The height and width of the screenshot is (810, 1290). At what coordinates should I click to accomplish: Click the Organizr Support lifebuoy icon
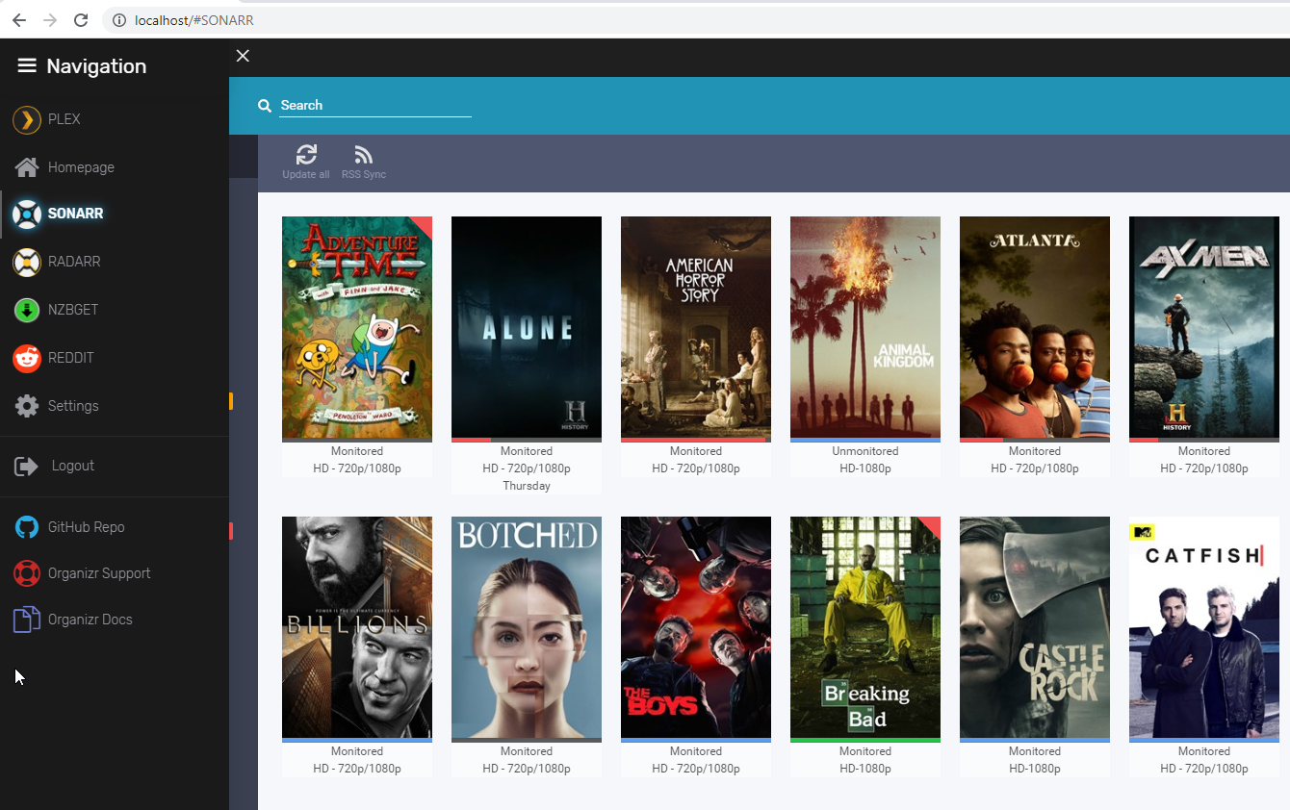click(x=27, y=573)
